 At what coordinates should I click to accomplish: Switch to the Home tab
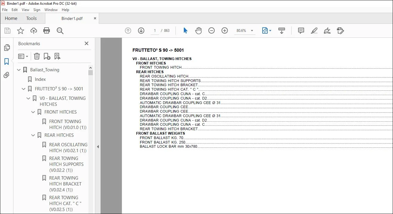click(x=11, y=18)
